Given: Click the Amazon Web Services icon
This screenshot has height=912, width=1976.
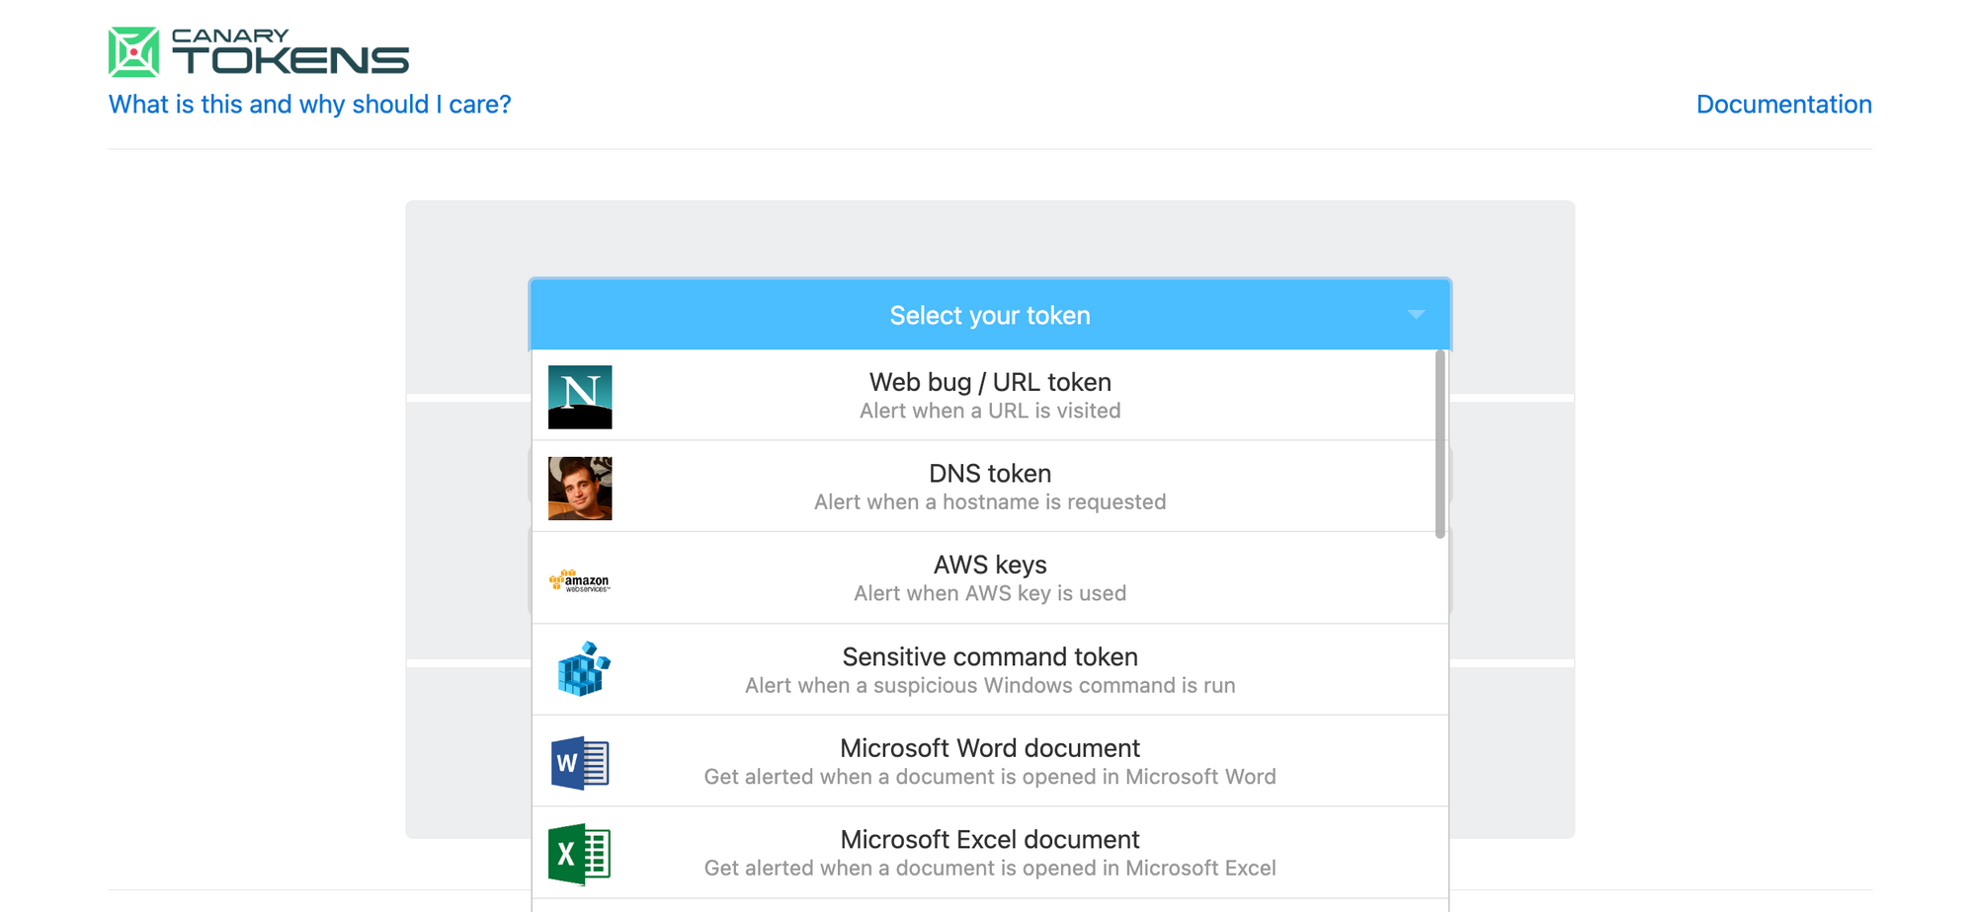Looking at the screenshot, I should pos(580,580).
